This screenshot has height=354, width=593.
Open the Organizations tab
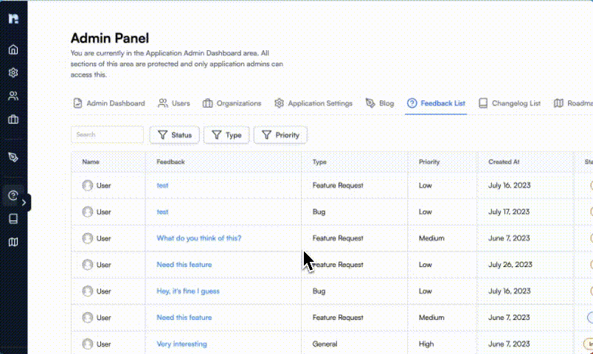(x=232, y=103)
